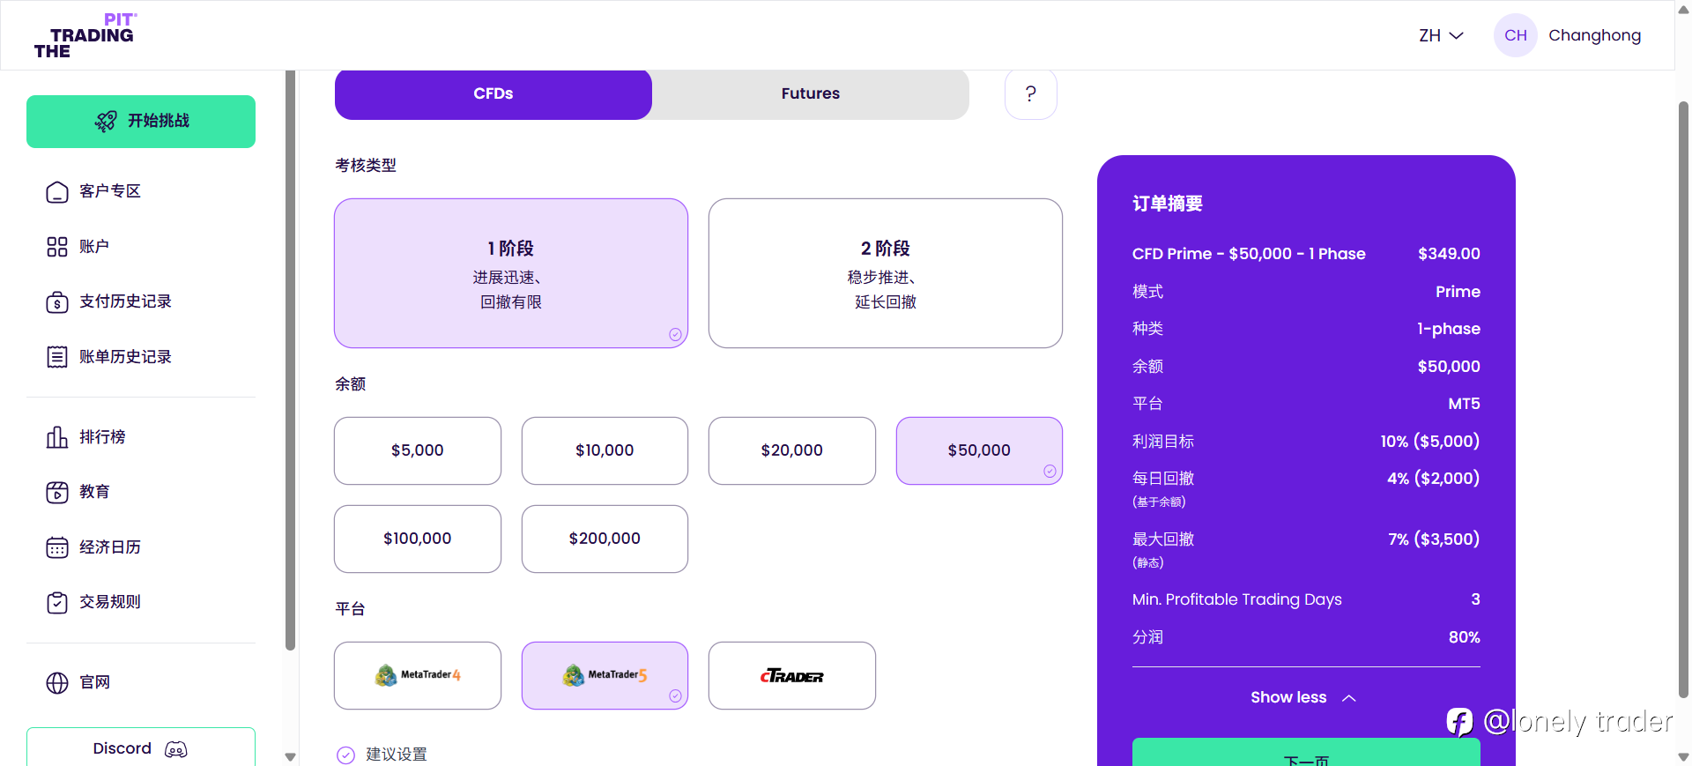Click The Trading Pit logo
Viewport: 1692px width, 766px height.
(x=85, y=35)
